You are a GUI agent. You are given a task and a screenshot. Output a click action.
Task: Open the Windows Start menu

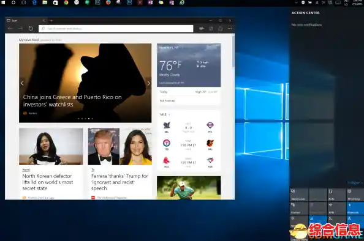click(3, 2)
